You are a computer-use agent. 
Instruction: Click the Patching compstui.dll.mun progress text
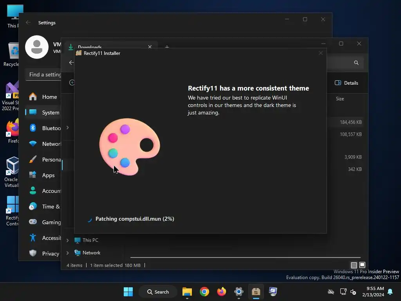pyautogui.click(x=135, y=219)
